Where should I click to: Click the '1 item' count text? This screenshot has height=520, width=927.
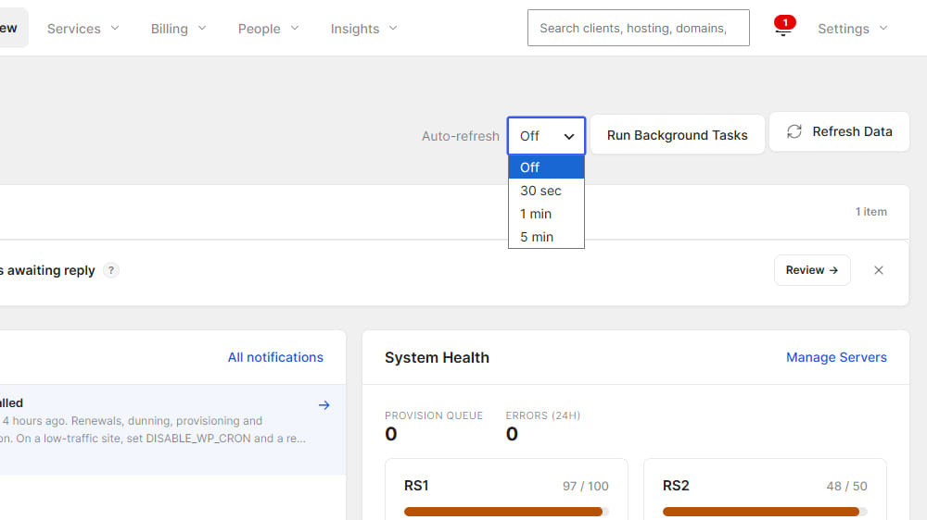(870, 212)
